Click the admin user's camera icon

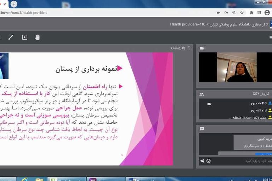click(x=209, y=104)
